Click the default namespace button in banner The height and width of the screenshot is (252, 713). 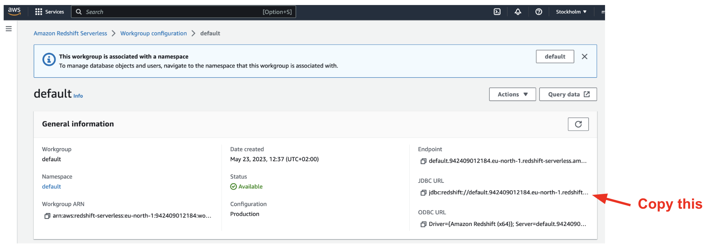click(555, 57)
